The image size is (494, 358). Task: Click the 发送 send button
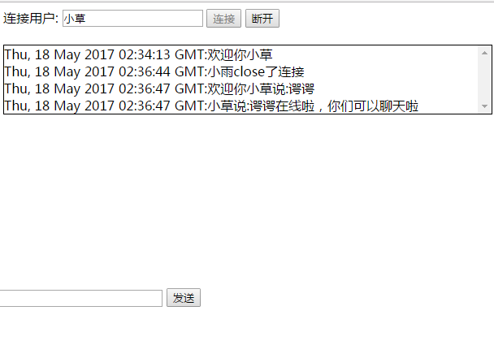click(184, 298)
